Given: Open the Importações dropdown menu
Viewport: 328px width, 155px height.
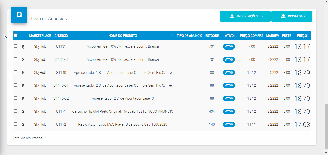Looking at the screenshot, I should click(245, 16).
